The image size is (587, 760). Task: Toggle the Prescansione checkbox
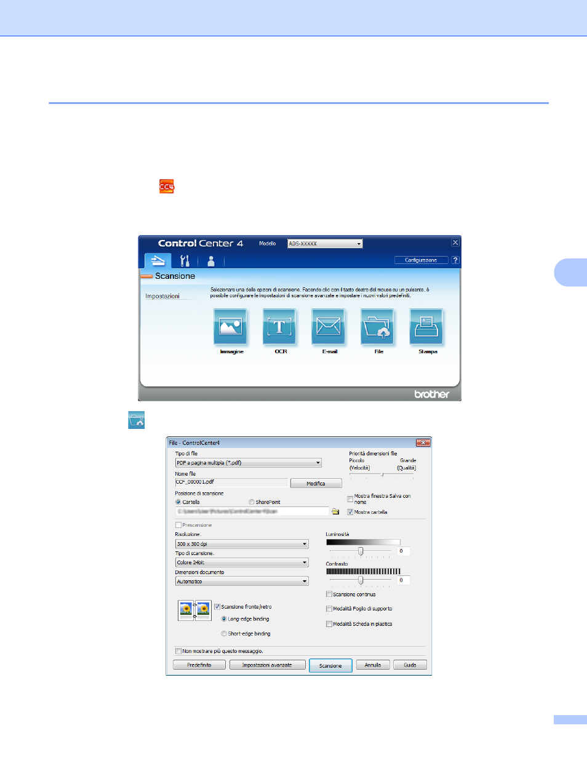pyautogui.click(x=178, y=525)
